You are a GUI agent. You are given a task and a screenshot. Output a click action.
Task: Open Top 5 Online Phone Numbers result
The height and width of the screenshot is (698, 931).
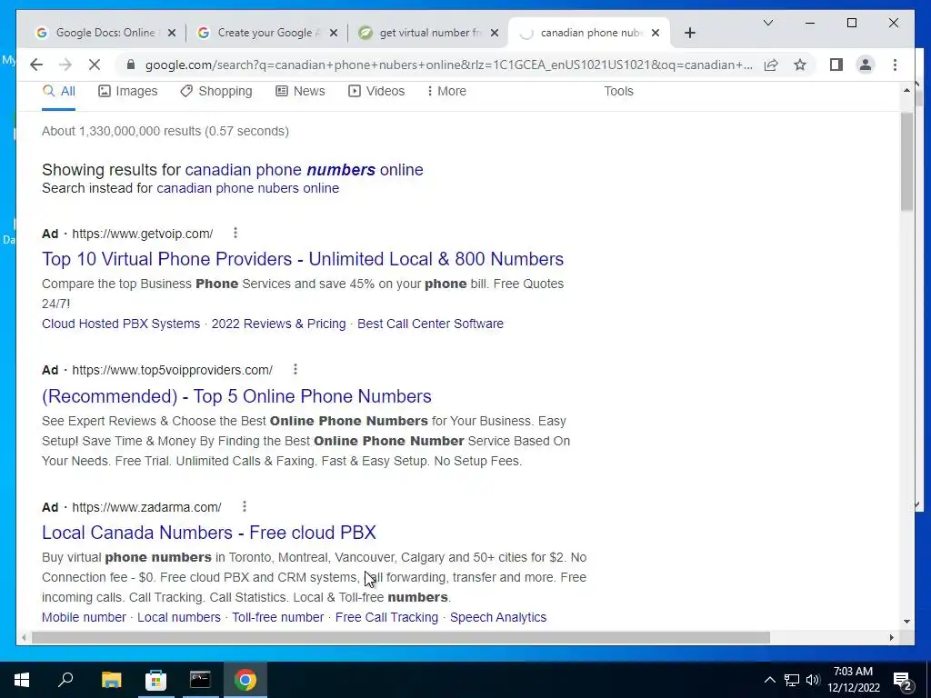coord(236,396)
